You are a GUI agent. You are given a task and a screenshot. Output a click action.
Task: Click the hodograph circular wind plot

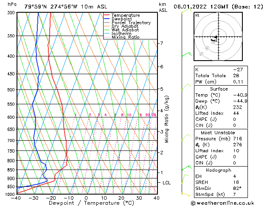point(218,36)
